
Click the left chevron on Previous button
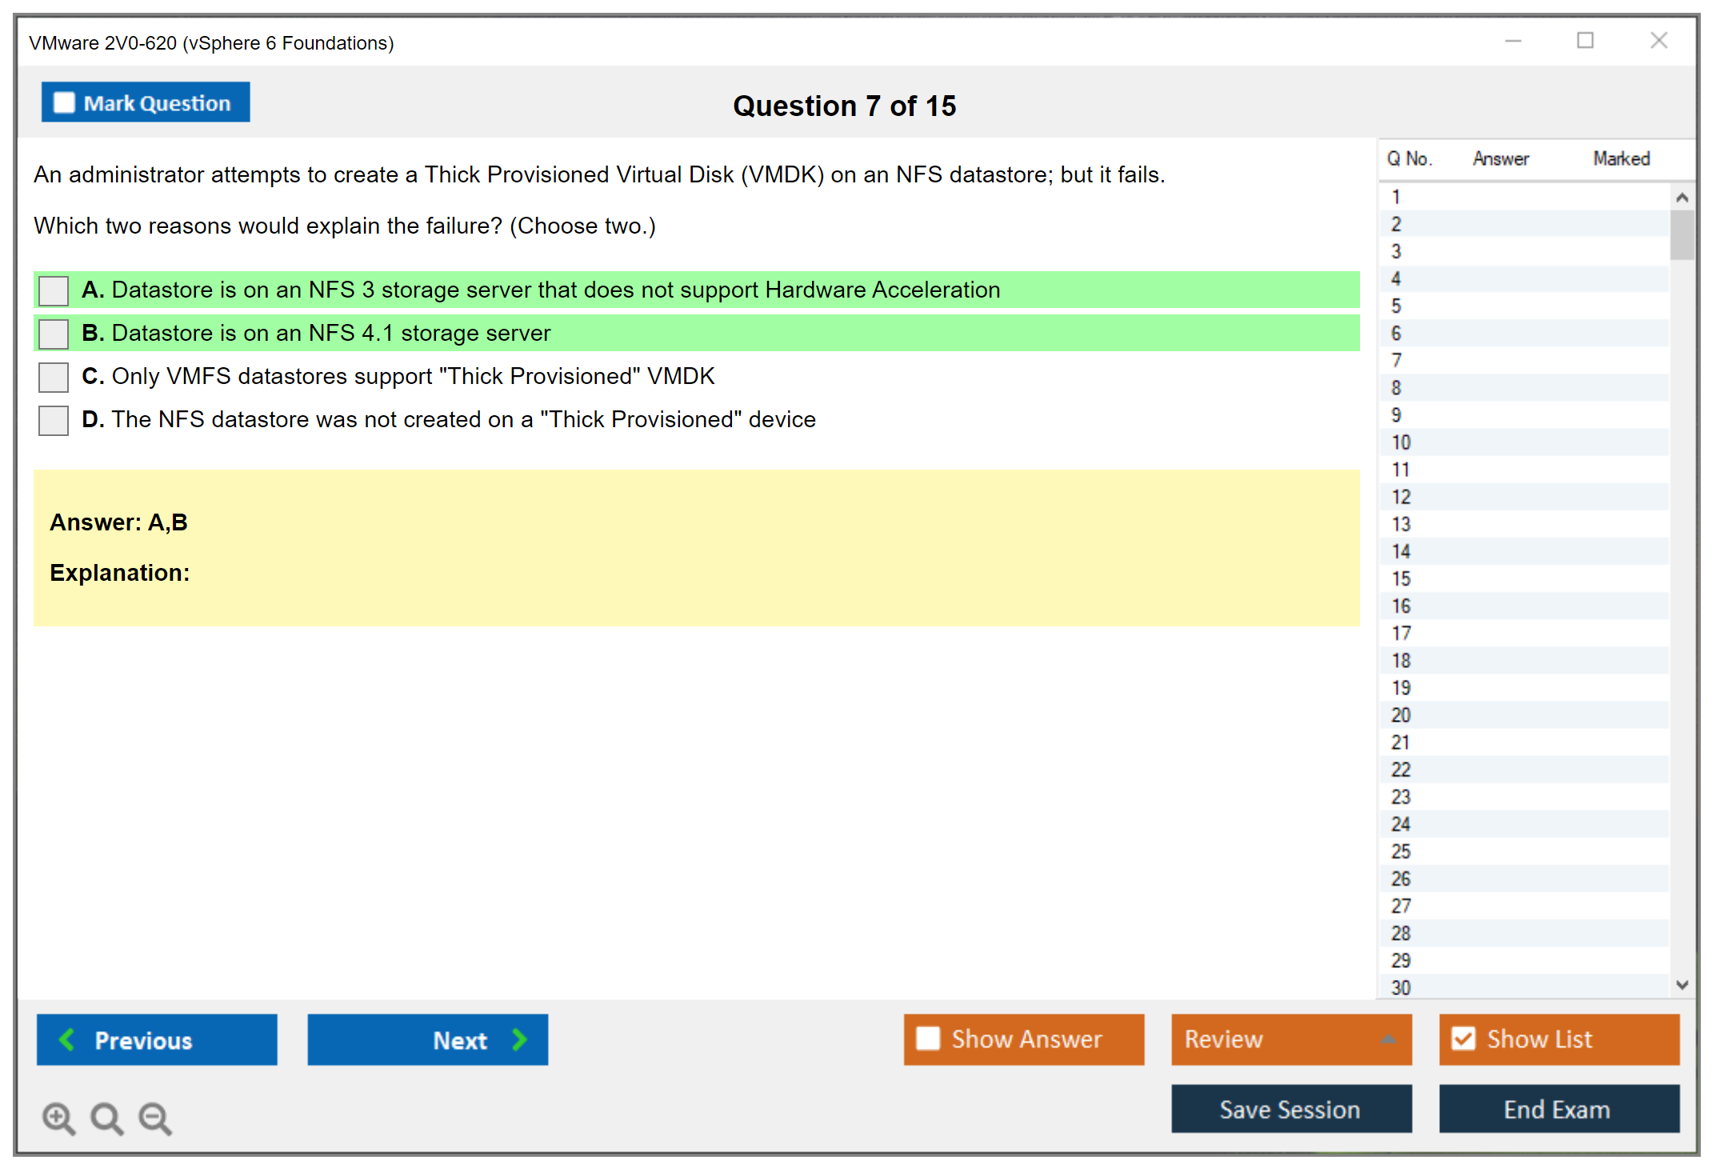click(x=67, y=1039)
